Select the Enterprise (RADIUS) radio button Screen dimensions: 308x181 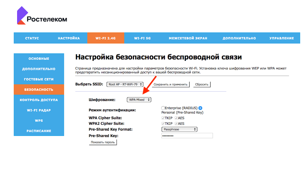[x=163, y=108]
